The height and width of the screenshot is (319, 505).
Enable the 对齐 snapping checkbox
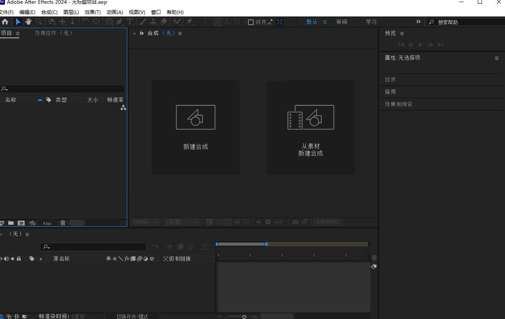tap(250, 22)
